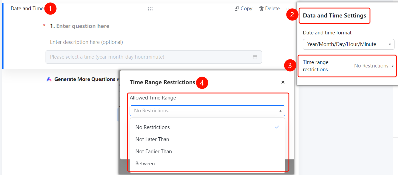This screenshot has height=175, width=398.
Task: Click the checkmark beside No Restrictions
Action: pos(277,127)
